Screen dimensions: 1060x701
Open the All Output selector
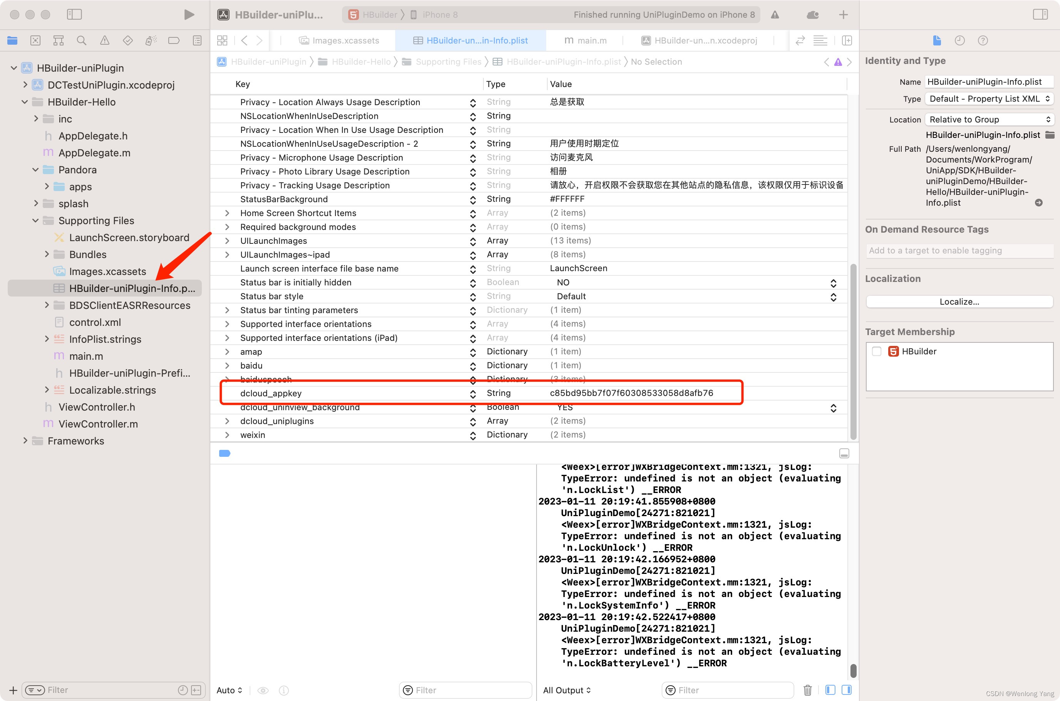[567, 690]
